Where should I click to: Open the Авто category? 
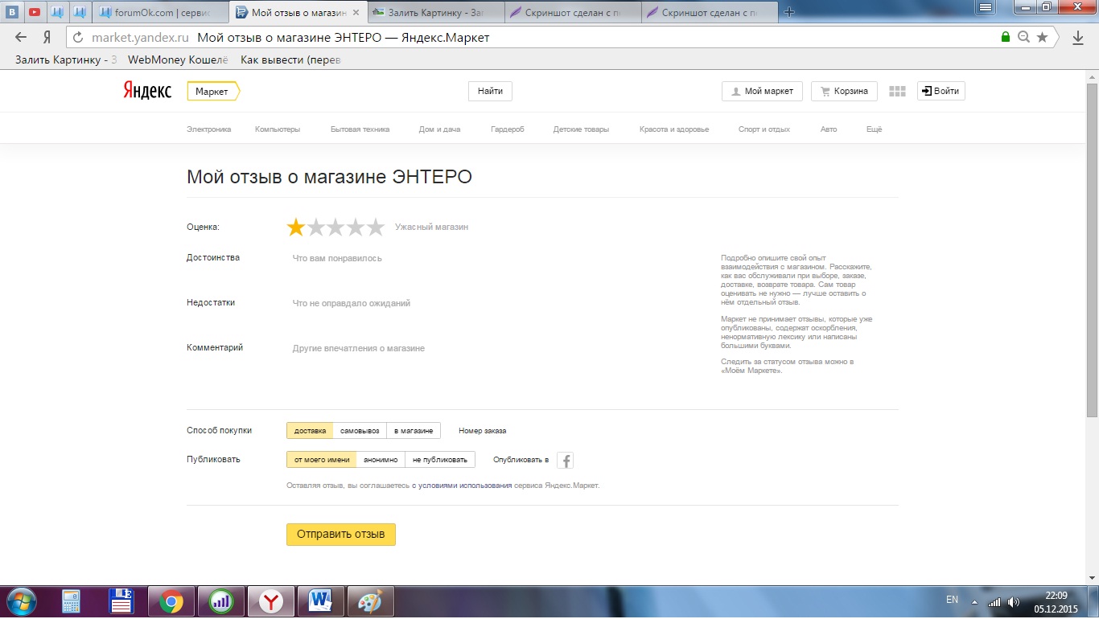829,129
